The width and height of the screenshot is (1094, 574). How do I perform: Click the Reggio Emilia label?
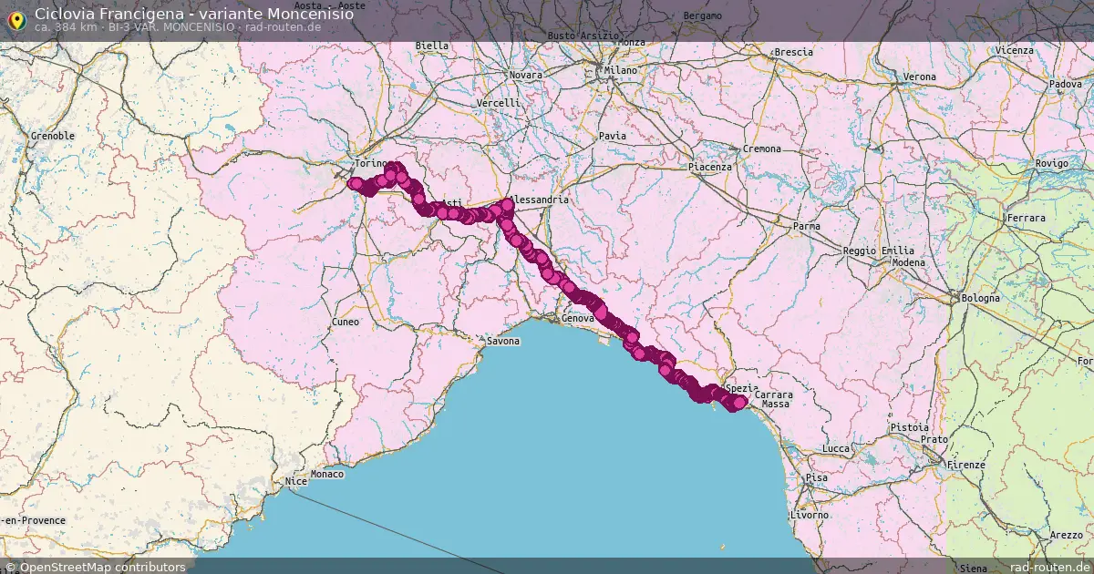pyautogui.click(x=879, y=251)
